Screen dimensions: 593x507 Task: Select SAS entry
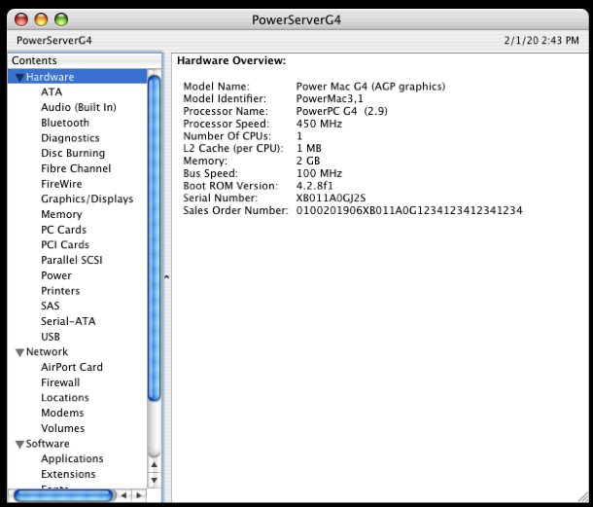(x=50, y=306)
